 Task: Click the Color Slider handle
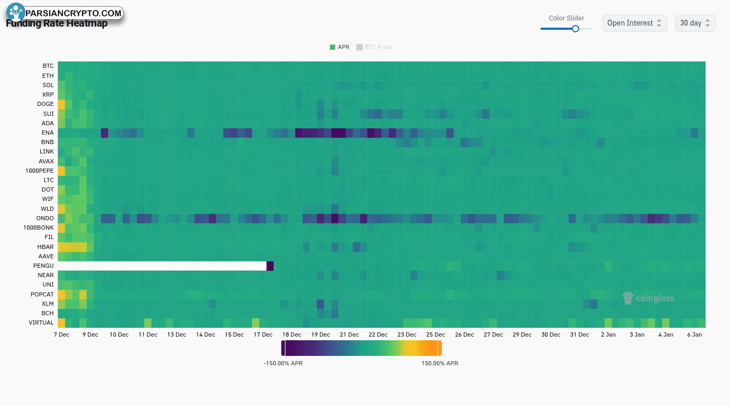point(575,29)
